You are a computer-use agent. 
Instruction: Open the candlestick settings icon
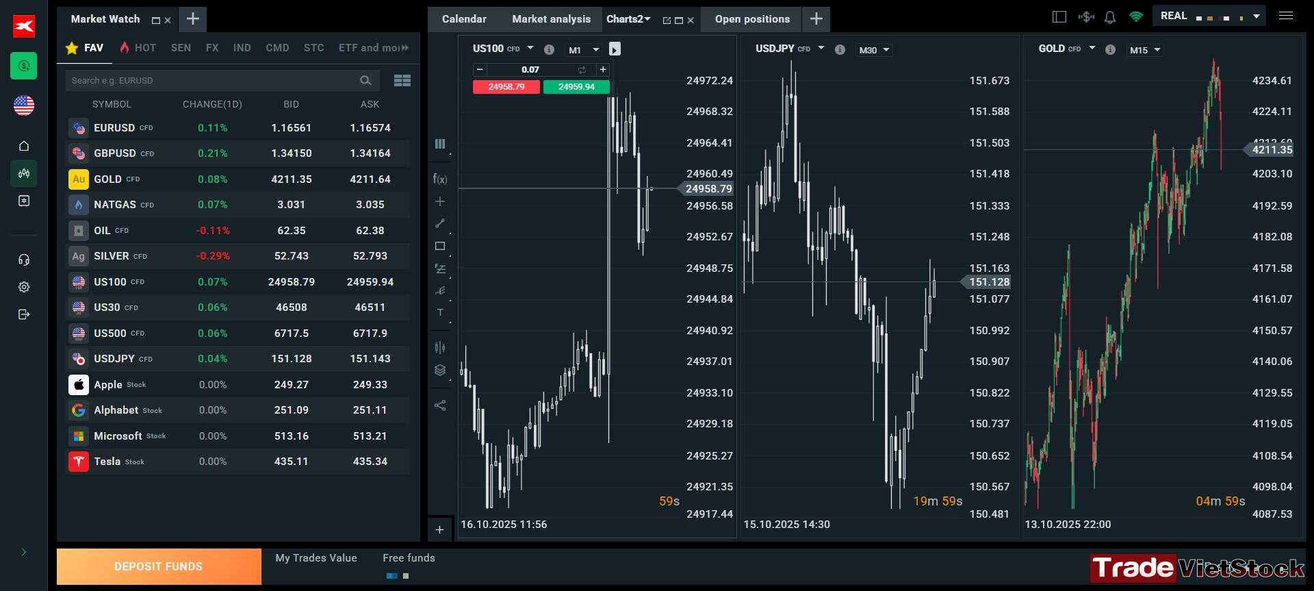coord(440,347)
